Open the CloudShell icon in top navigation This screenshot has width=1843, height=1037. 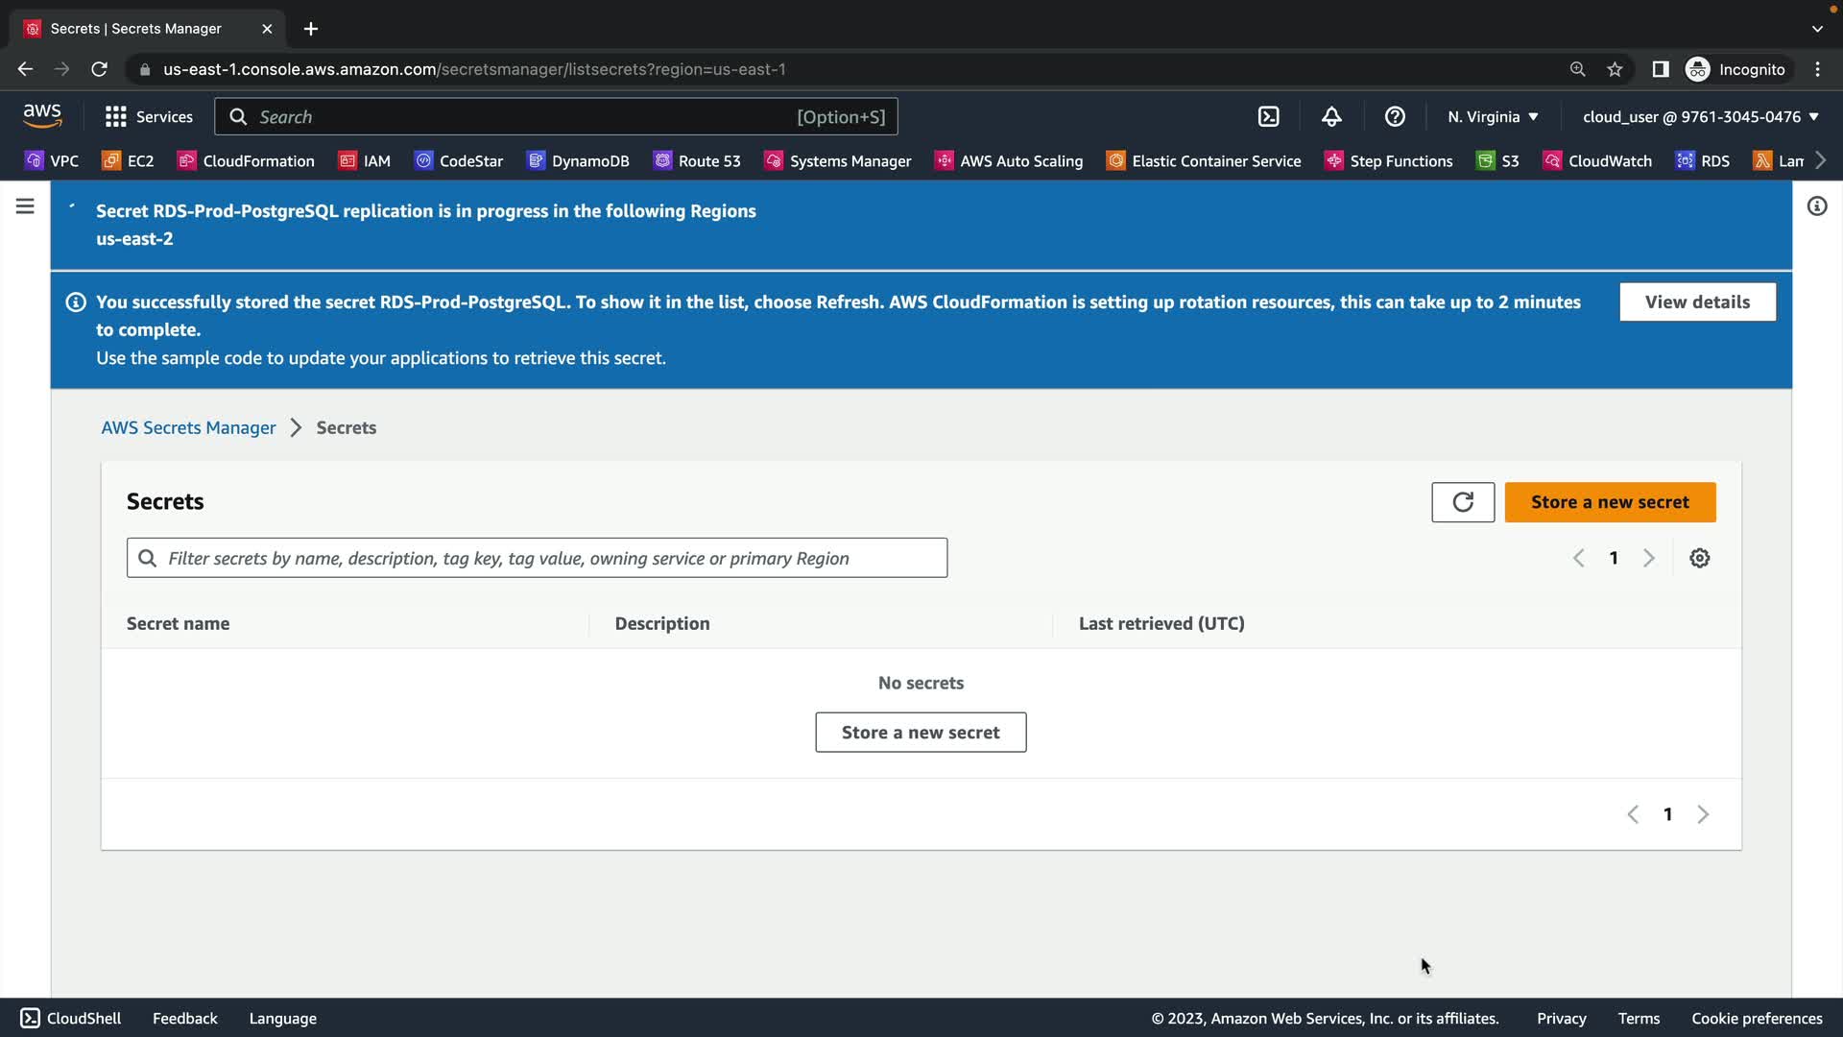point(1268,116)
